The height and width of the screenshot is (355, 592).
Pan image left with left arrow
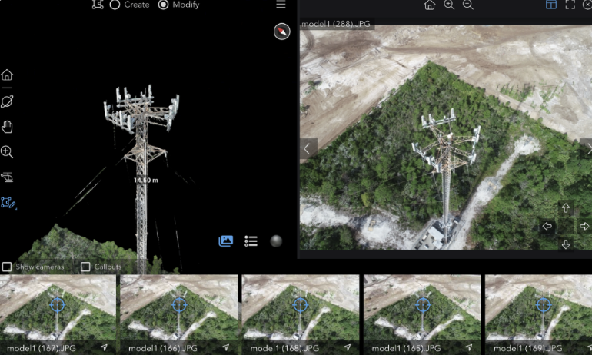(x=547, y=226)
